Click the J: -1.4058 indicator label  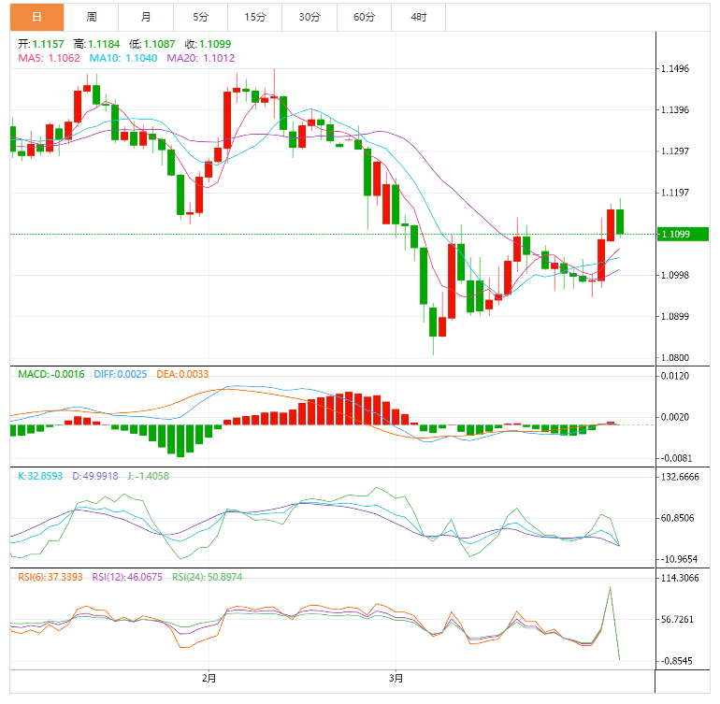149,476
